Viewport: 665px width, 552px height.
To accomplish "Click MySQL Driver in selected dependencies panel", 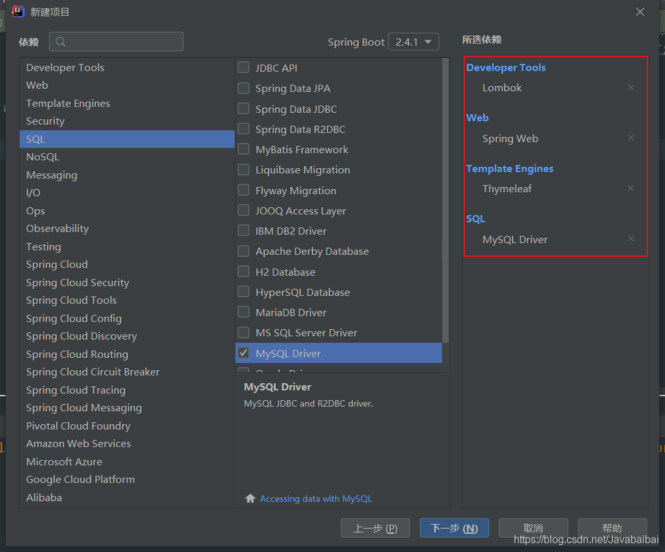I will (x=515, y=240).
